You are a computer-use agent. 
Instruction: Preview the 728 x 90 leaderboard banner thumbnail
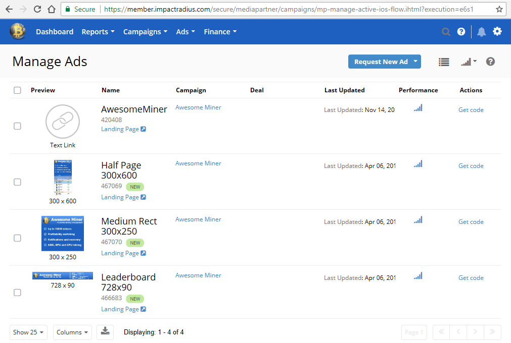(x=63, y=276)
